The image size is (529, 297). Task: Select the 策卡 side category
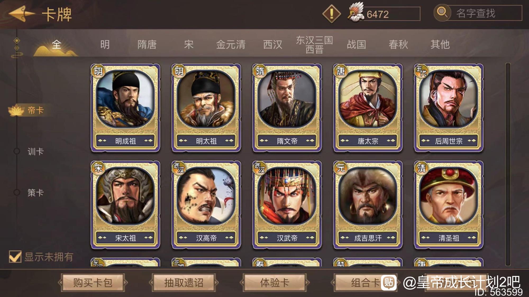(x=35, y=193)
